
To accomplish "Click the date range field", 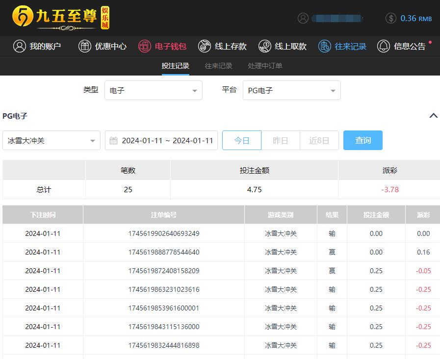I will (x=161, y=140).
